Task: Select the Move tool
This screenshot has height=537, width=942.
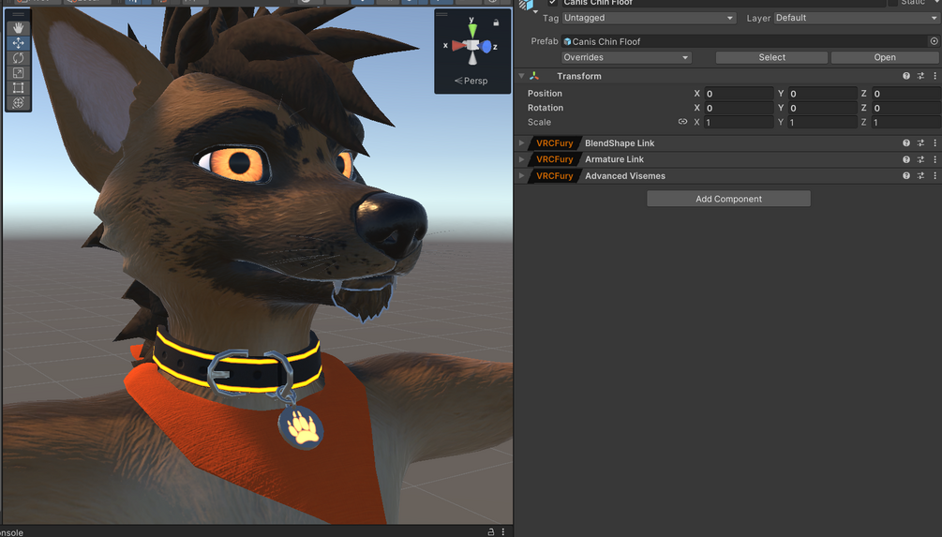Action: pos(18,43)
